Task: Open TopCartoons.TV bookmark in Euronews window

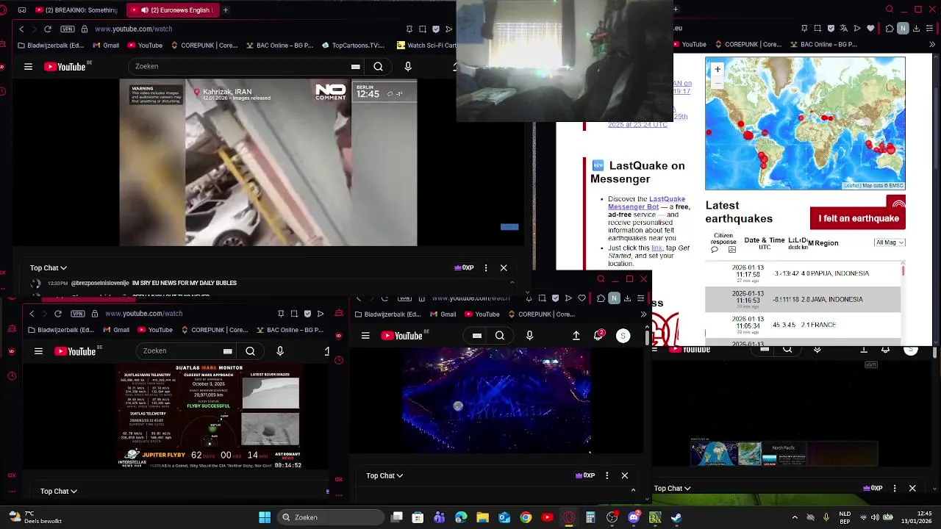Action: pos(353,46)
